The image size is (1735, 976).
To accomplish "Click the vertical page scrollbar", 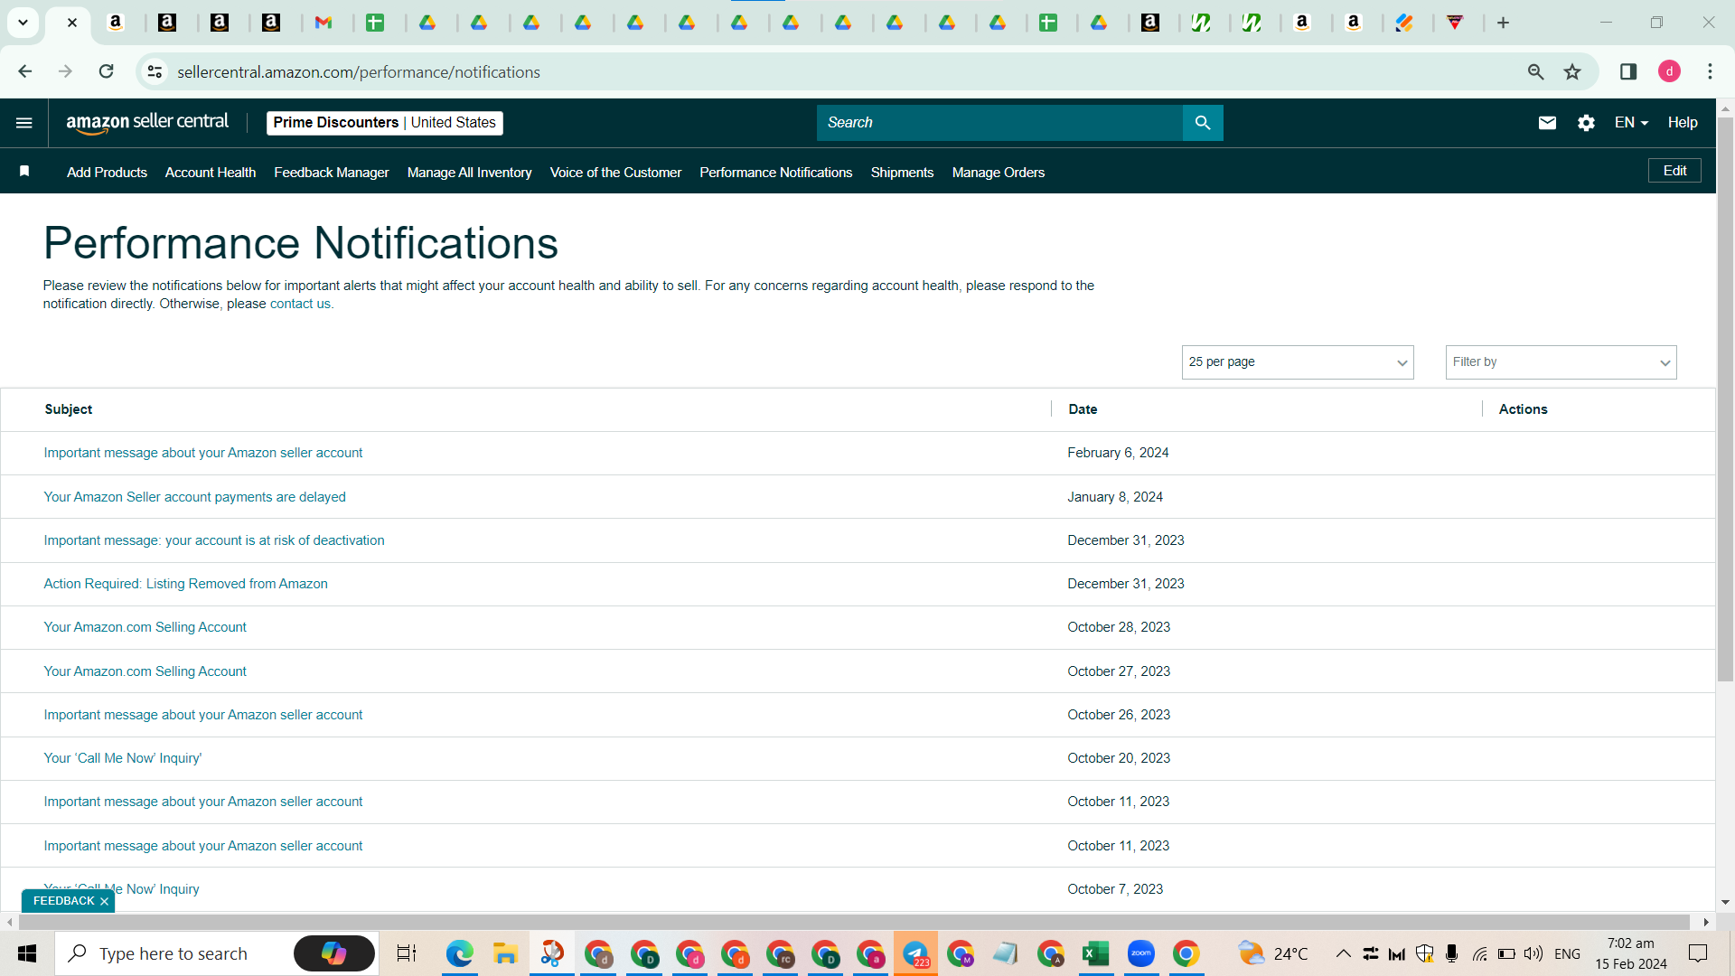I will [x=1725, y=399].
